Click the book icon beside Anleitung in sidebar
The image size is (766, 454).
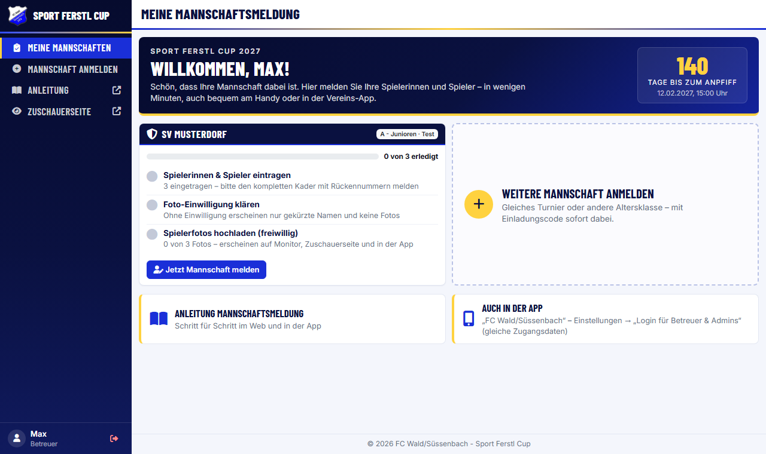tap(17, 90)
